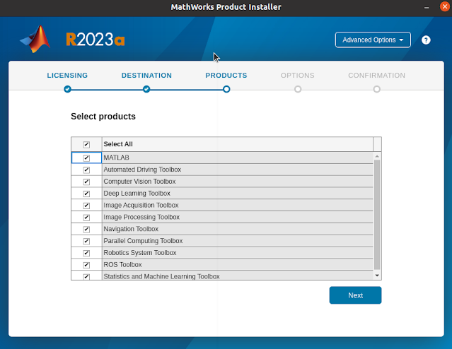Uncheck Statistics and Machine Learning Toolbox checkbox
This screenshot has height=349, width=452.
tap(86, 276)
